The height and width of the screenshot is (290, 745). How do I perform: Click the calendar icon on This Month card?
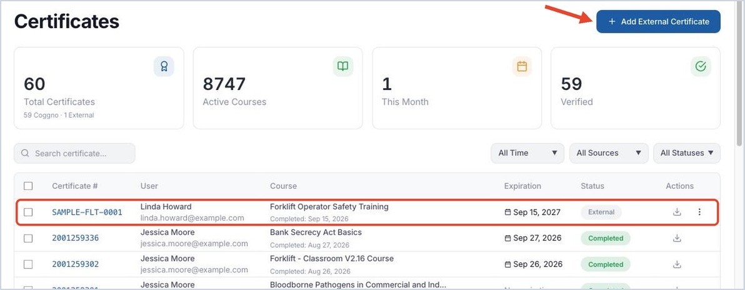(522, 66)
